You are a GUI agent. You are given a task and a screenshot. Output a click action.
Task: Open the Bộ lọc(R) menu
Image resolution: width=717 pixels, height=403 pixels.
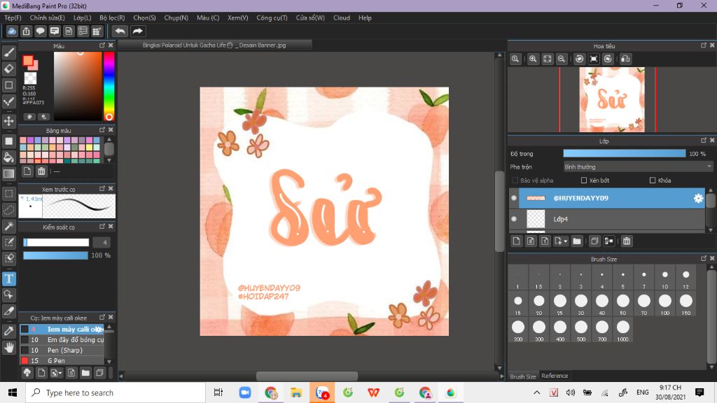(x=112, y=17)
